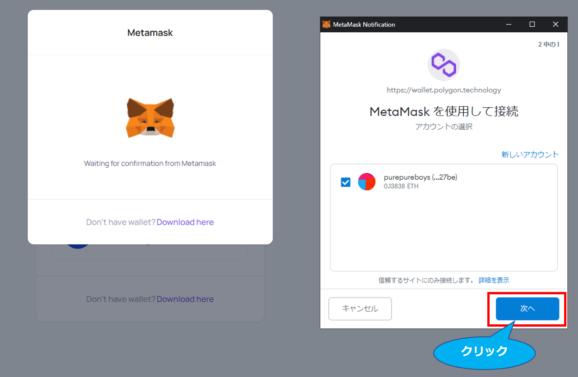Image resolution: width=578 pixels, height=377 pixels.
Task: Click Download here link in Metamask dialog
Action: (185, 222)
